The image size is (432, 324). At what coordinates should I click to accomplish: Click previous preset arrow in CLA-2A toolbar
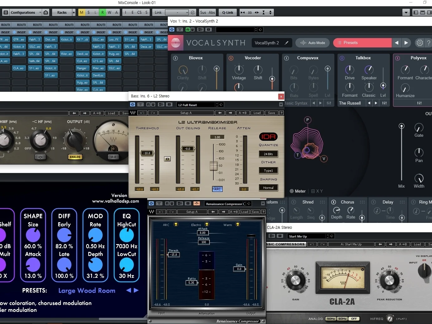point(380,244)
